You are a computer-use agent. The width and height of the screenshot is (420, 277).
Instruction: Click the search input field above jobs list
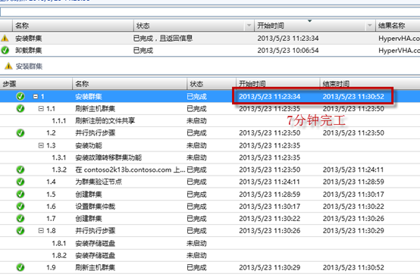tap(210, 12)
